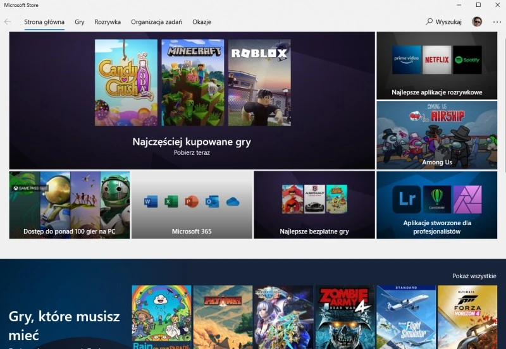The width and height of the screenshot is (506, 349).
Task: Click Pokaż wszystkie link
Action: (474, 276)
